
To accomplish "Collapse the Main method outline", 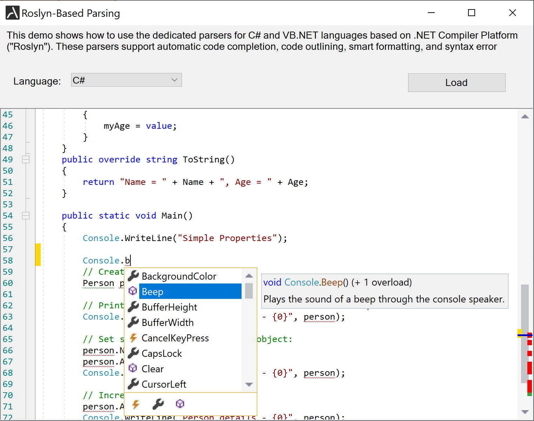I will pyautogui.click(x=26, y=215).
